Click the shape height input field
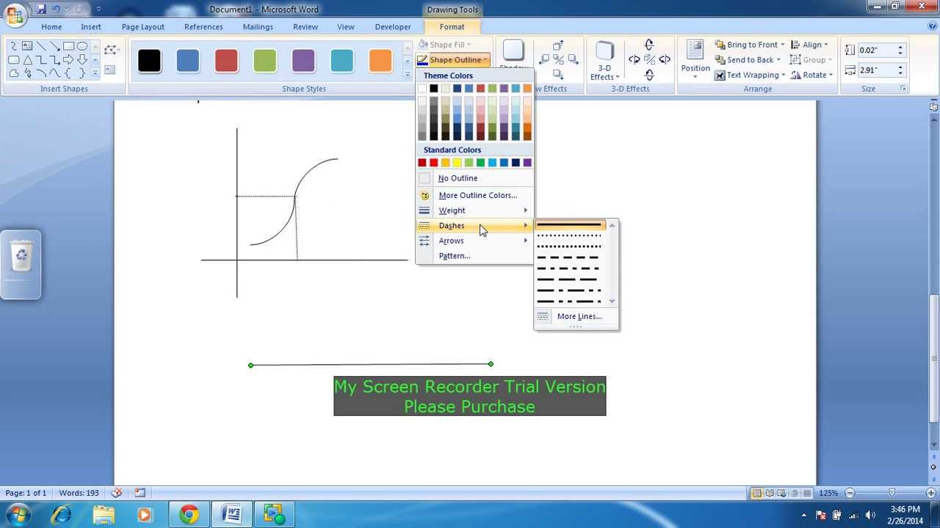940x528 pixels. point(877,50)
